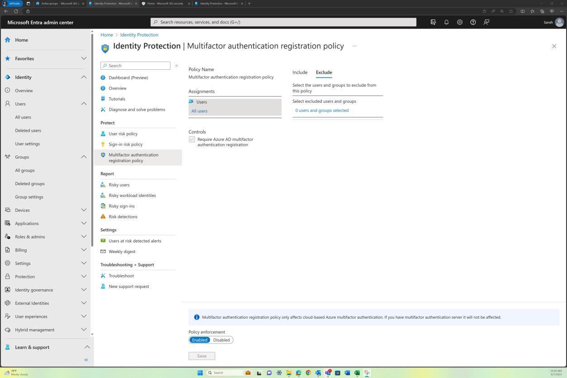This screenshot has height=378, width=567.
Task: Open the Risky users report icon
Action: coord(103,184)
